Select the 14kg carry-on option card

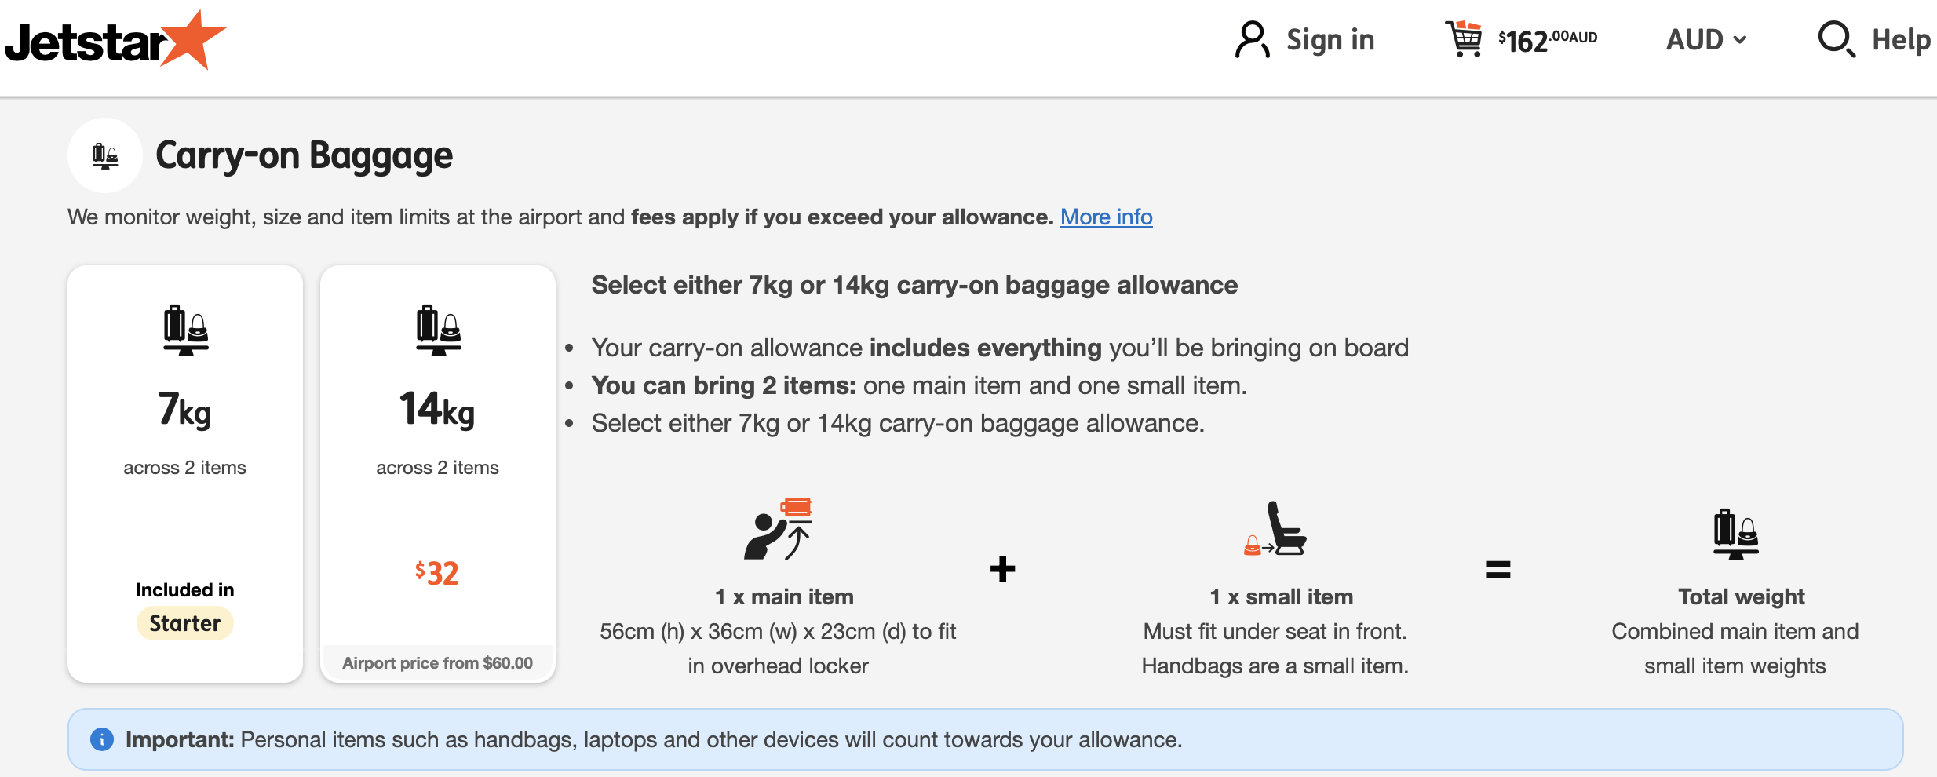(x=438, y=474)
